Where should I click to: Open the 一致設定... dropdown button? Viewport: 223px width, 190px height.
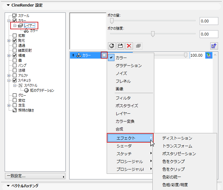coord(35,176)
